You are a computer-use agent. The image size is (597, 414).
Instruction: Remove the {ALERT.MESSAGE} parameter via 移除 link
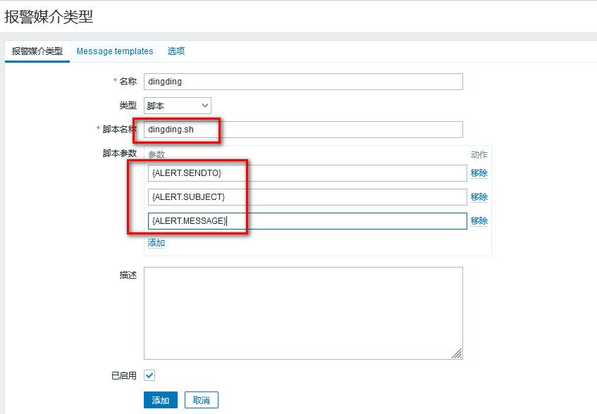[x=478, y=220]
